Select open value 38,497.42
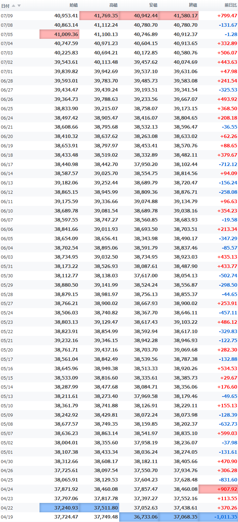 click(66, 118)
